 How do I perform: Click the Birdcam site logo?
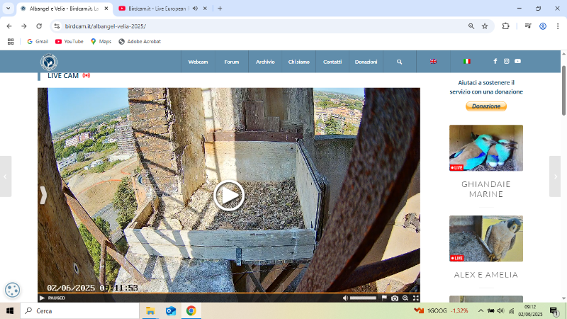pyautogui.click(x=49, y=62)
